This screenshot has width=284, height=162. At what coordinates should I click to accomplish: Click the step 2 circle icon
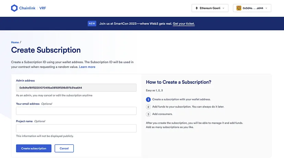[x=149, y=107]
